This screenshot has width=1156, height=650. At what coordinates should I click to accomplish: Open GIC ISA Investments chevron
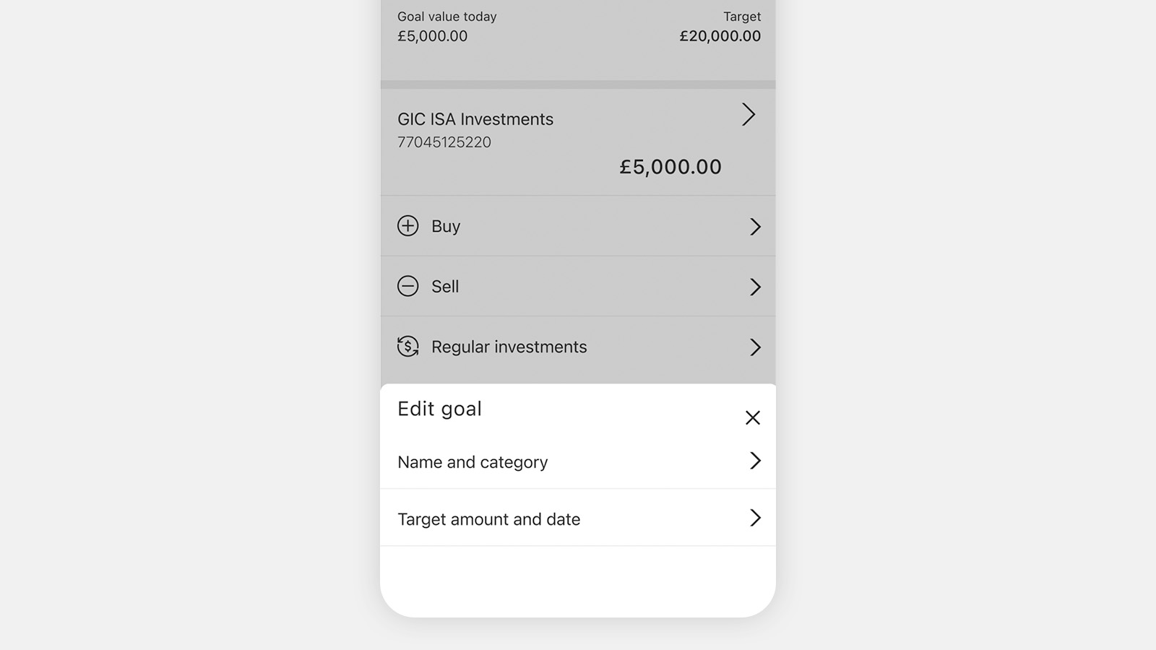click(x=749, y=115)
